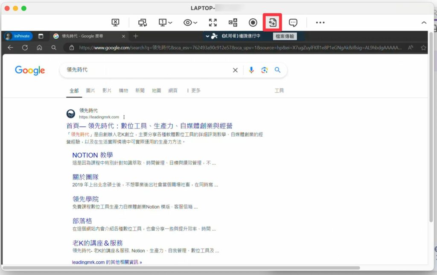This screenshot has width=437, height=275.
Task: Expand the 更多 search filters menu
Action: [x=194, y=91]
